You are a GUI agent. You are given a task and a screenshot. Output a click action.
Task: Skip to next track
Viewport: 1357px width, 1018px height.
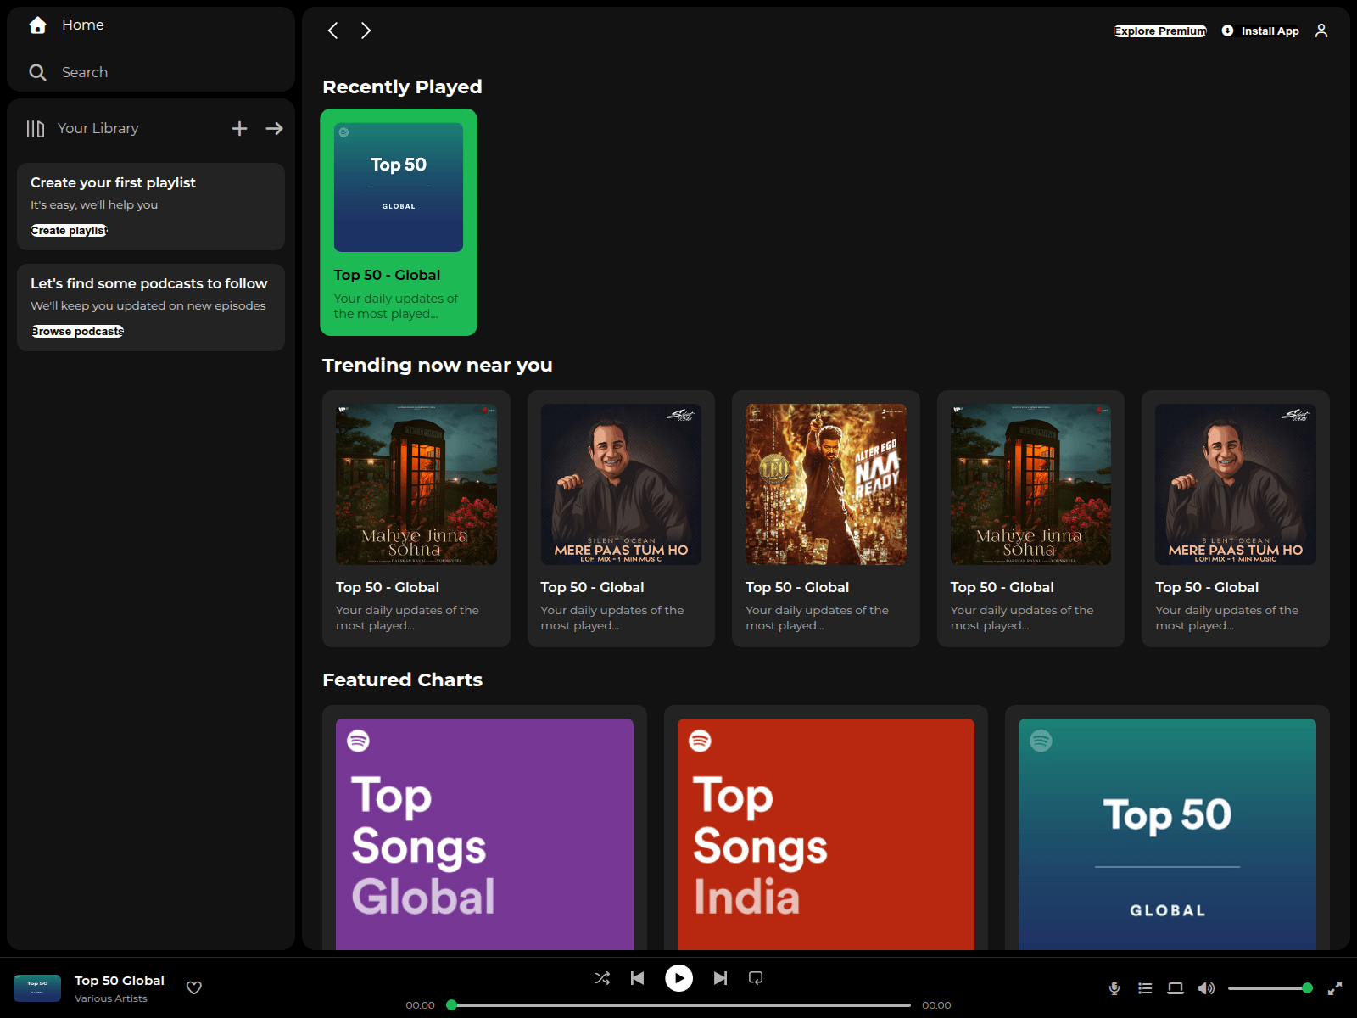(x=720, y=978)
